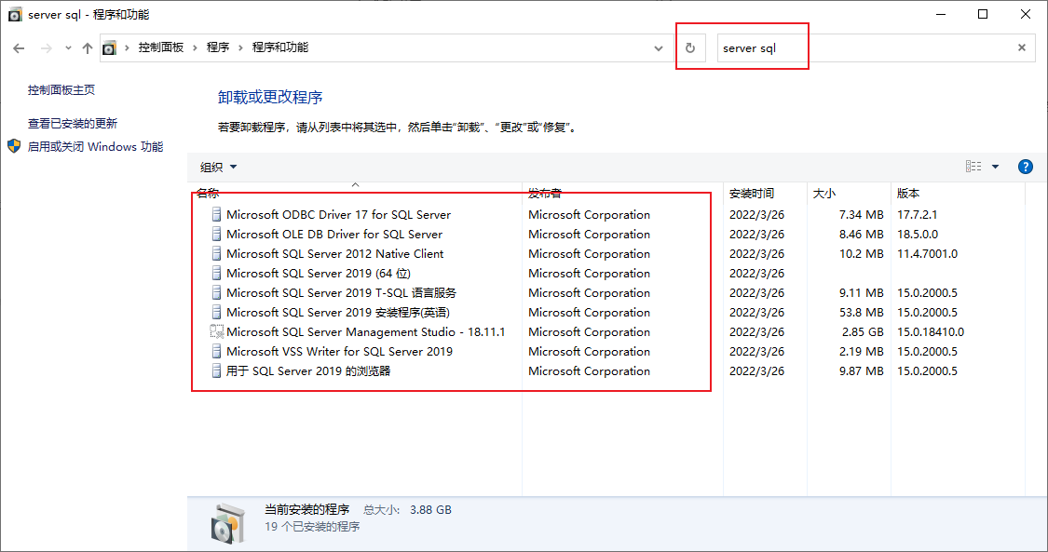Select Microsoft VSS Writer for SQL Server 2019
The height and width of the screenshot is (552, 1048).
coord(339,351)
